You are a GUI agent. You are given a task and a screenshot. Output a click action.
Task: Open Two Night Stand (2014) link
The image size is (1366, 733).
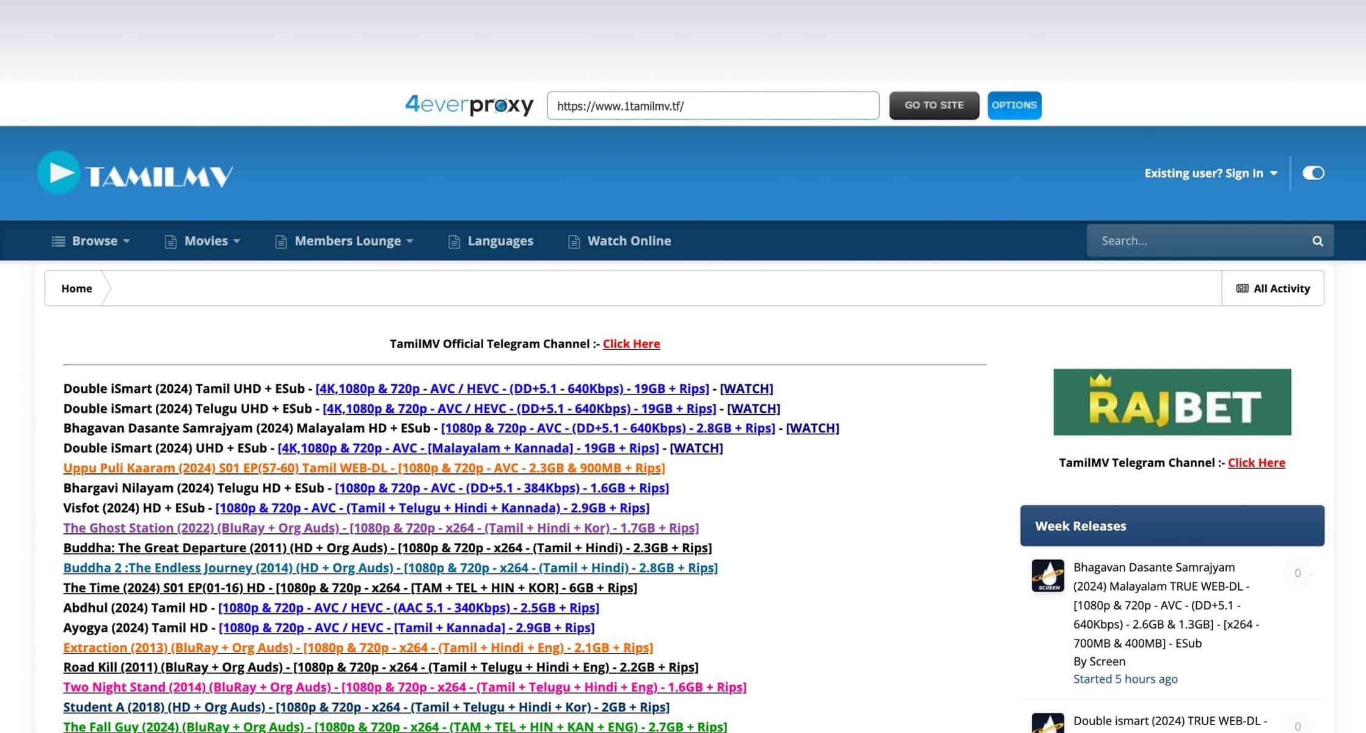click(x=405, y=687)
